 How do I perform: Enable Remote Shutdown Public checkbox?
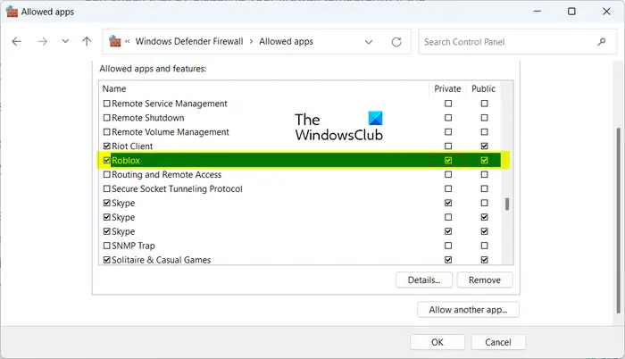coord(484,118)
